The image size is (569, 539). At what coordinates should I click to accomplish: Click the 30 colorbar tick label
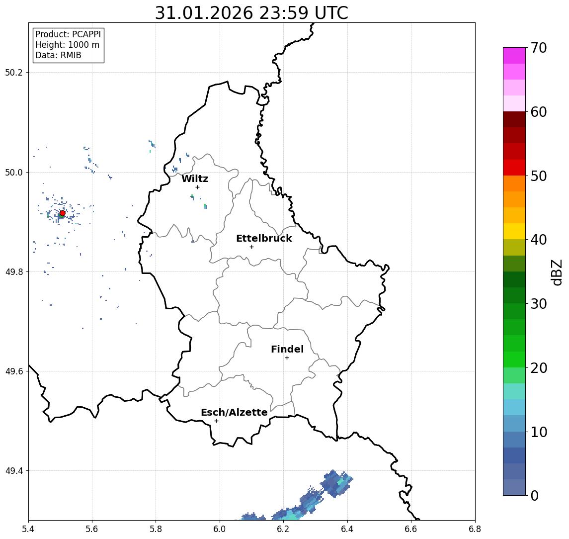[539, 304]
